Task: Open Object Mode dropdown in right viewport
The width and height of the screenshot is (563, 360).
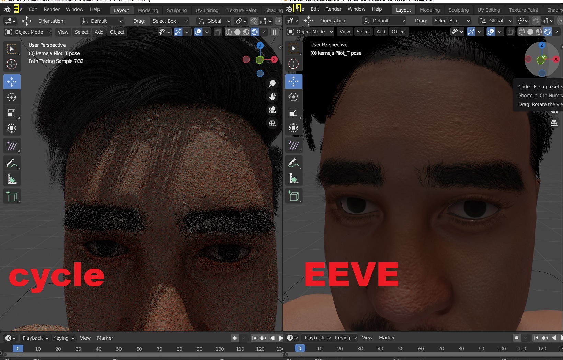Action: (310, 32)
